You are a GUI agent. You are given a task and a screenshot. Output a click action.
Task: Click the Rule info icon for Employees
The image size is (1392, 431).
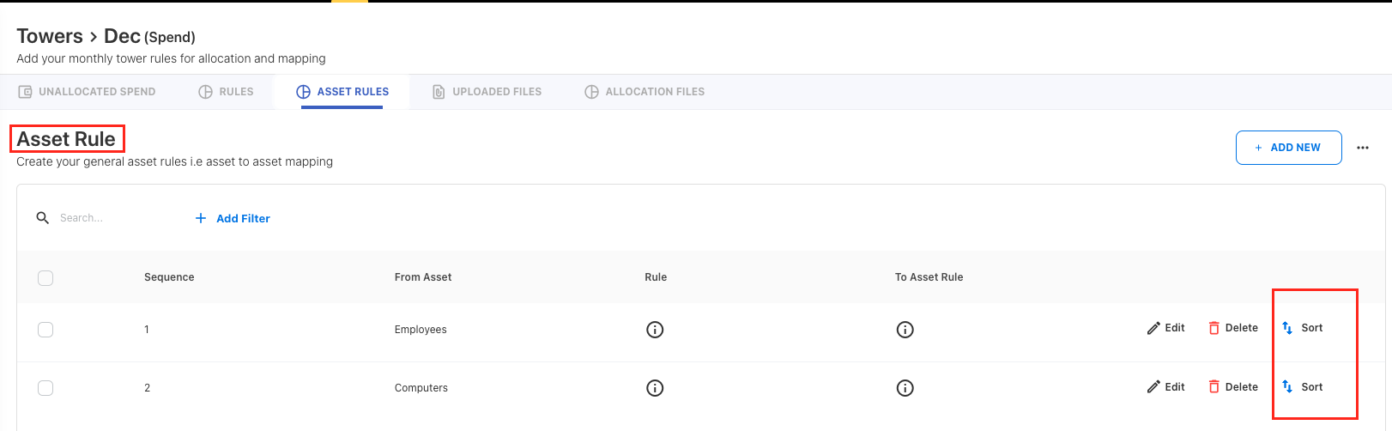[x=655, y=330]
